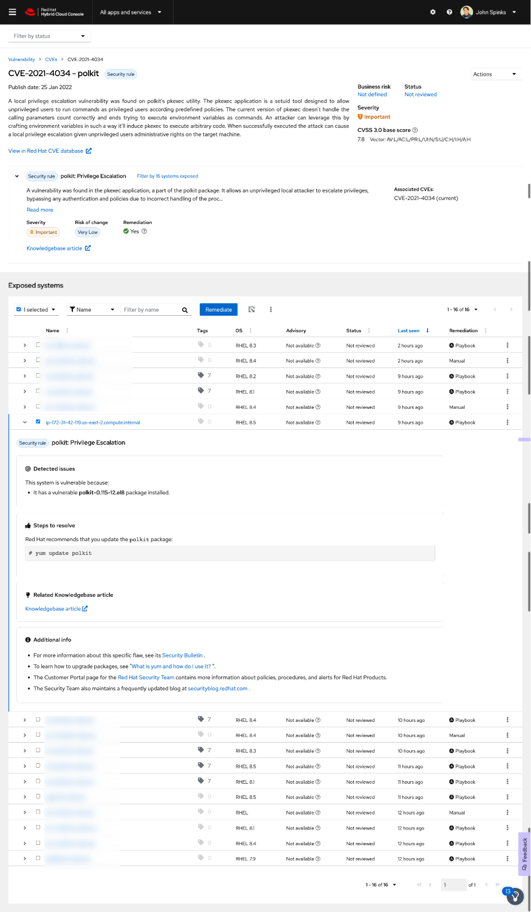The image size is (531, 912).
Task: Collapse the polkit Privilege Escalation security rule
Action: 17,176
